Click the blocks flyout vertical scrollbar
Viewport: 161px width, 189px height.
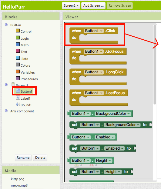155,65
